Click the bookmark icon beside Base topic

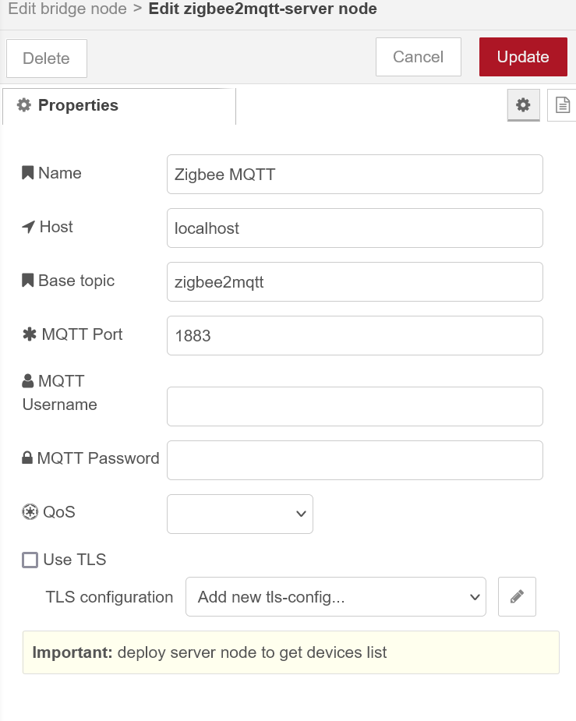(27, 280)
